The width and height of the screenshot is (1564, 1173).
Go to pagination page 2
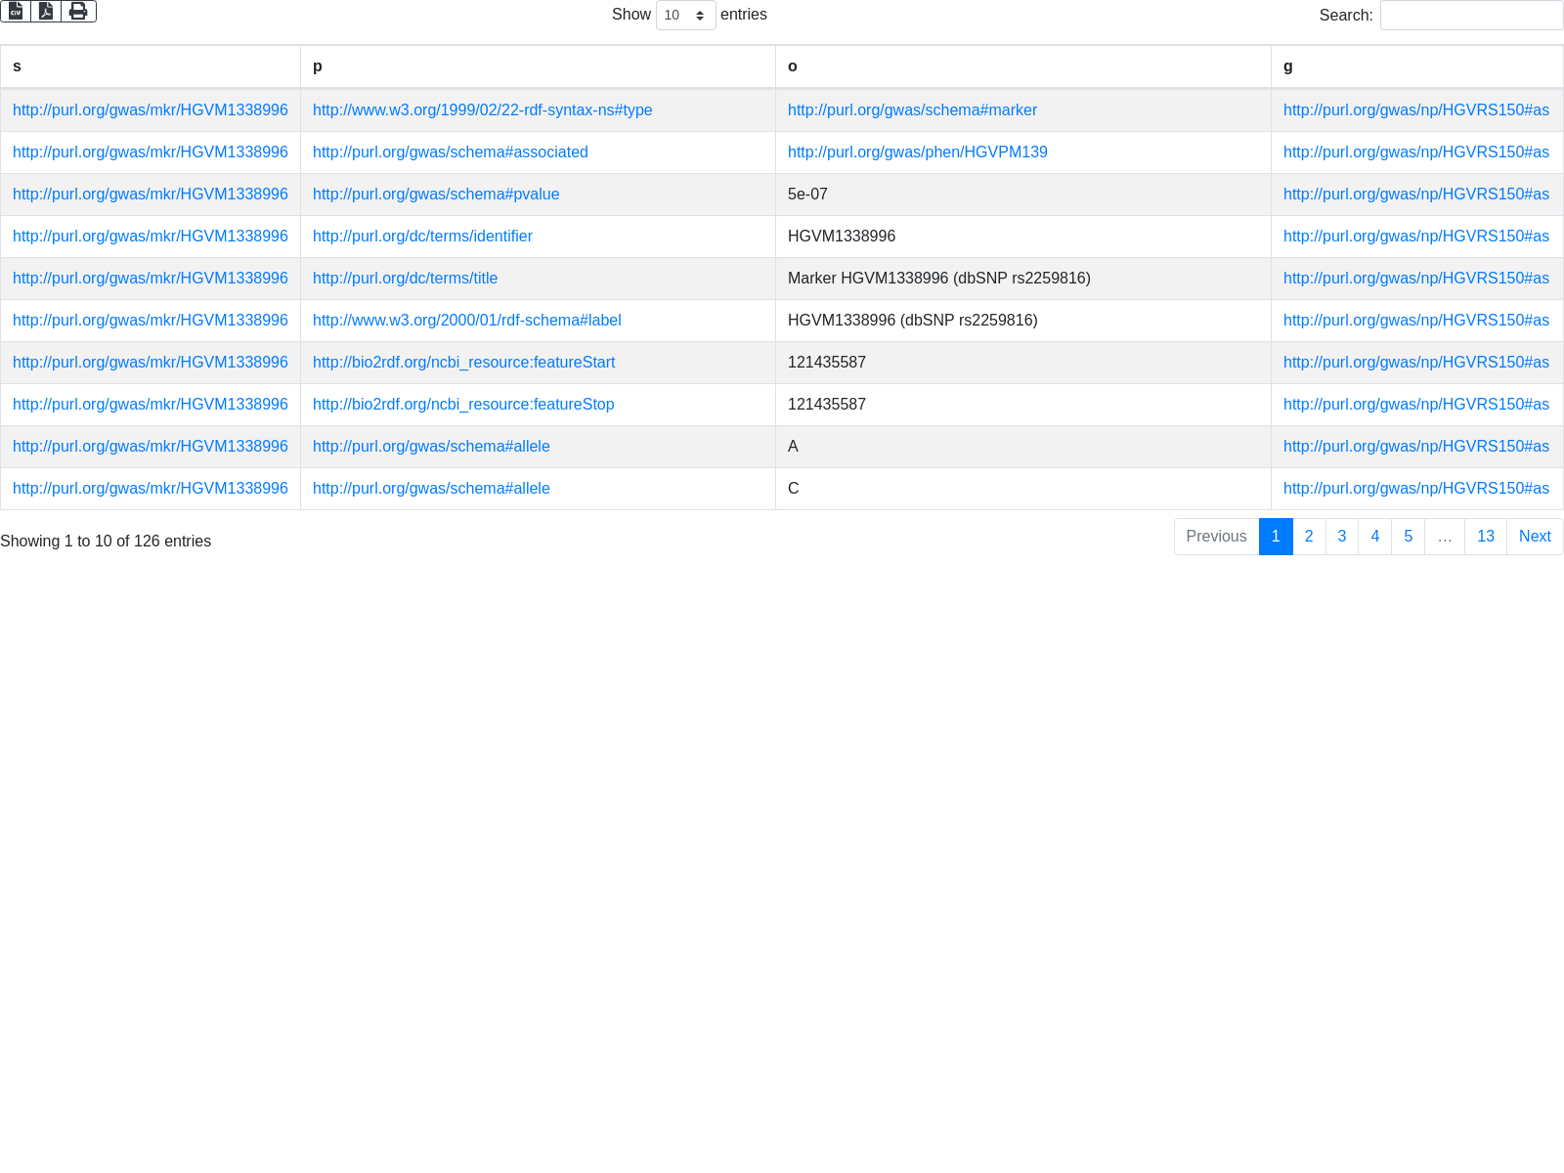pyautogui.click(x=1309, y=537)
